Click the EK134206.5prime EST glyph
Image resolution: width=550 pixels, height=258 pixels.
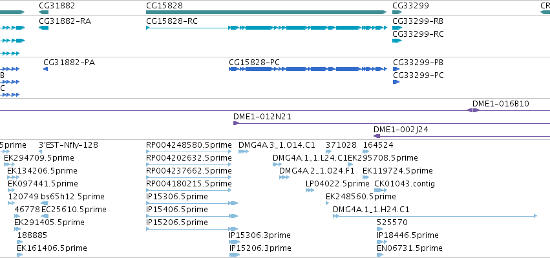tap(14, 177)
